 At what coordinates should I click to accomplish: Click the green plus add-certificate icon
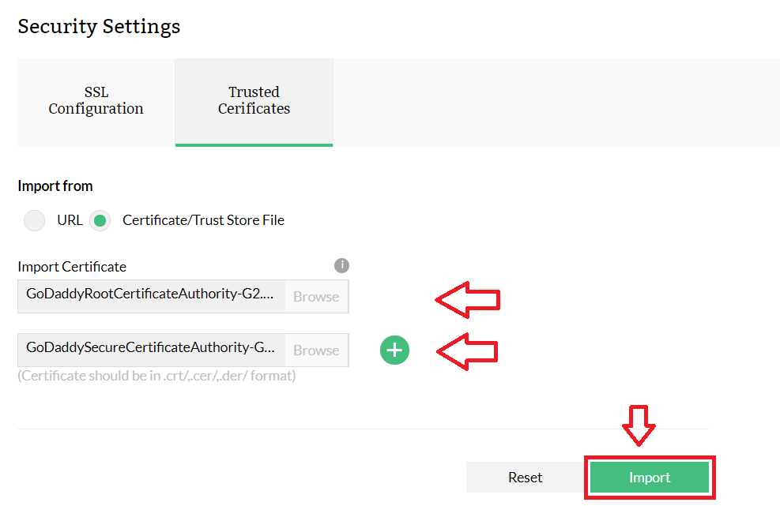click(x=394, y=350)
